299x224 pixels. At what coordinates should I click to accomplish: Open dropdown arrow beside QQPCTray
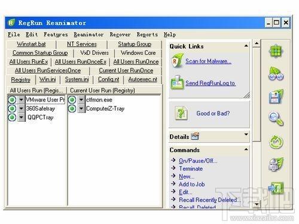click(21, 117)
